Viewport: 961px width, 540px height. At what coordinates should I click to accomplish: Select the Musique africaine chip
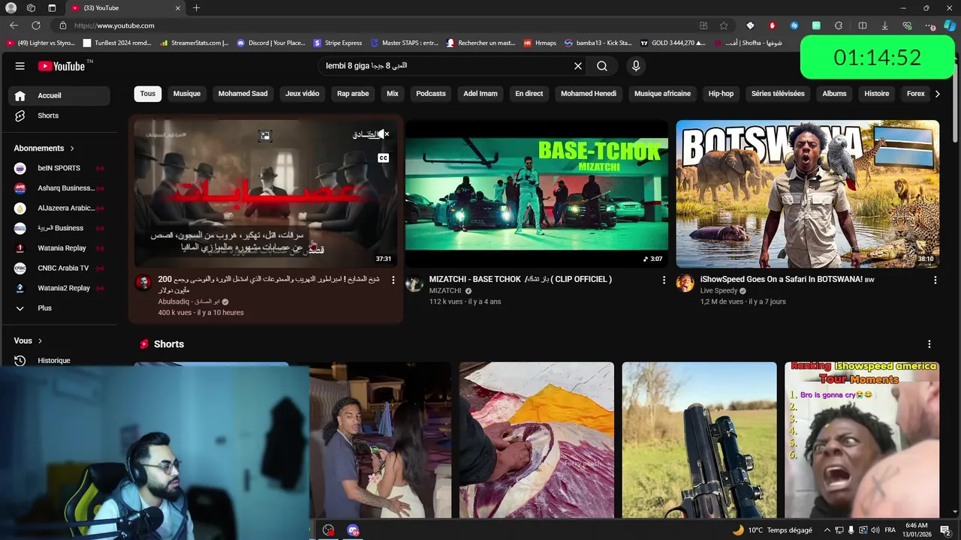tap(662, 94)
